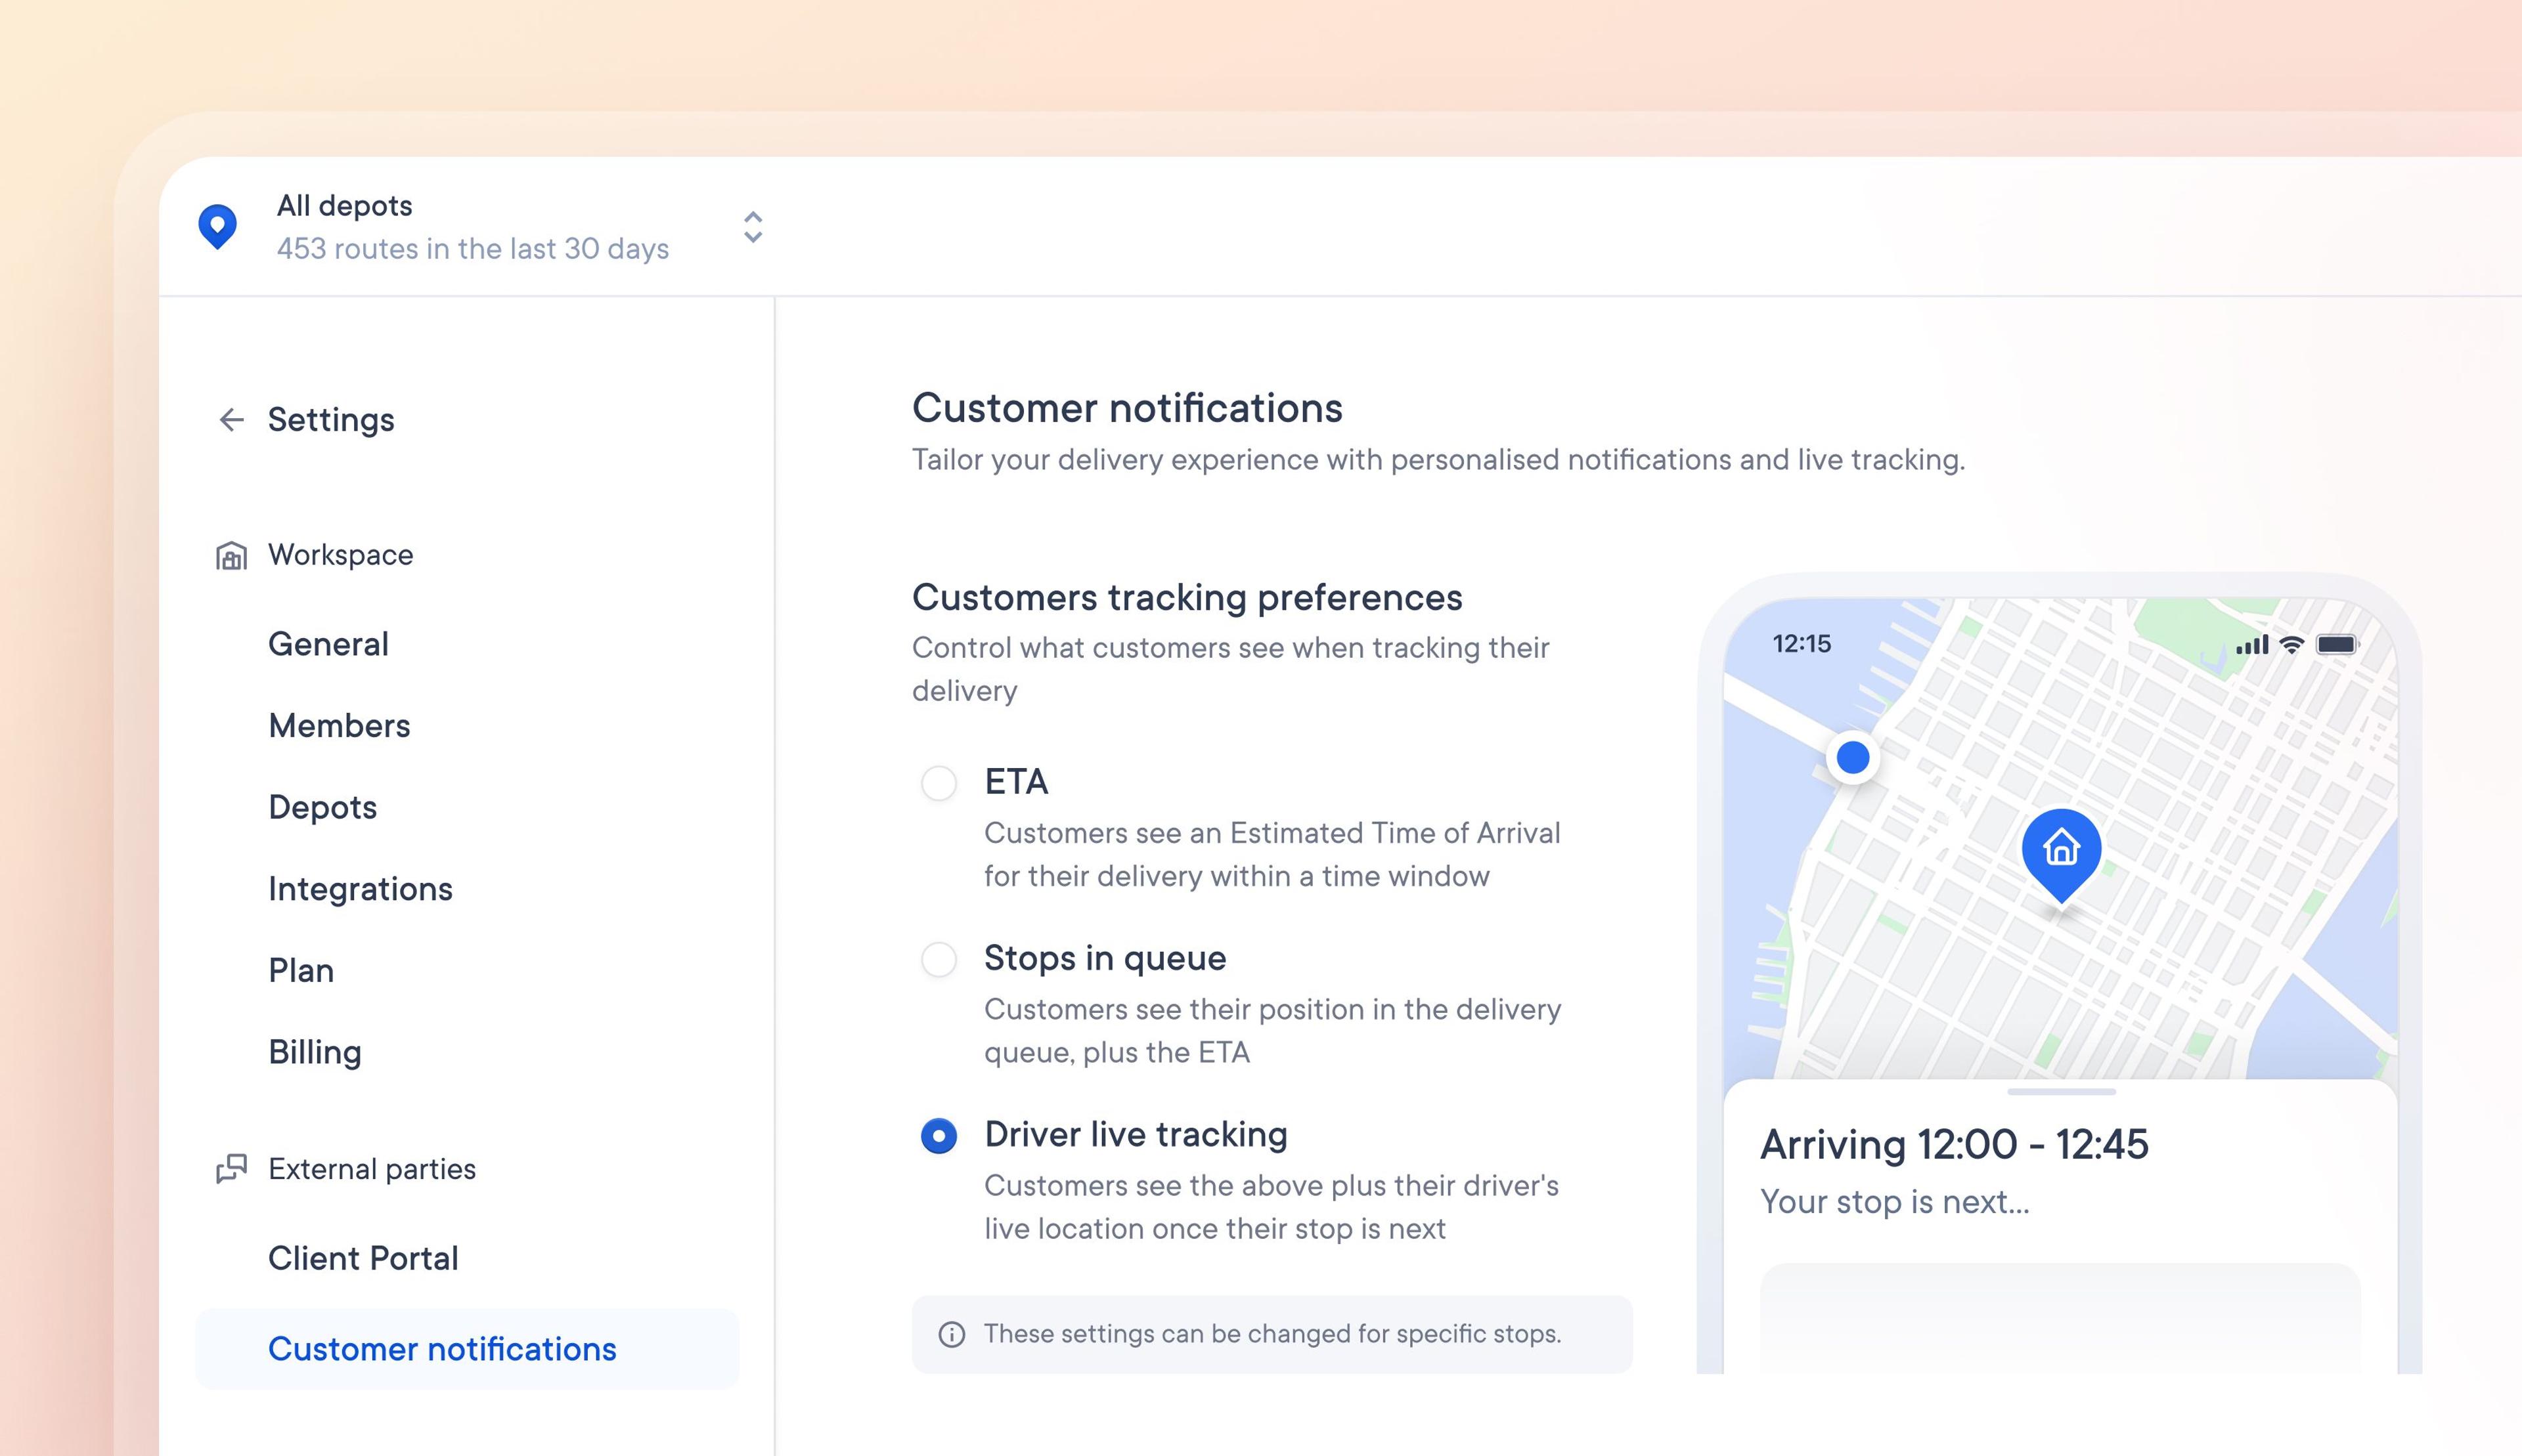Viewport: 2522px width, 1456px height.
Task: Click the 'Tailor your delivery experience' subtitle
Action: pyautogui.click(x=1438, y=460)
